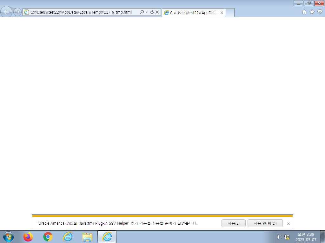Open a new blank tab
The width and height of the screenshot is (325, 243).
click(230, 13)
